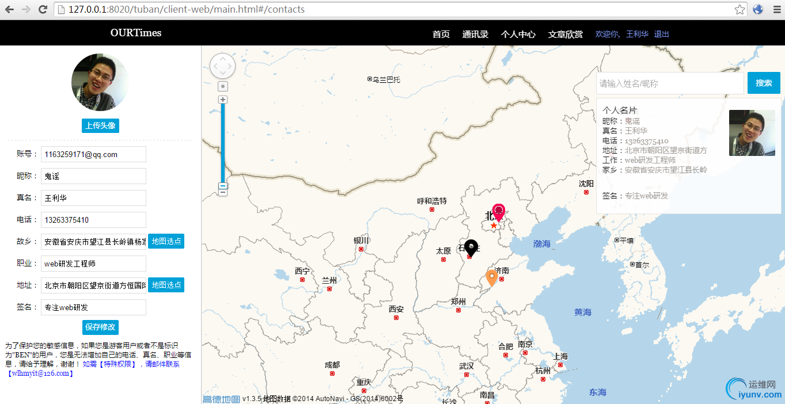The image size is (785, 404).
Task: Open the 首页 menu item
Action: tap(441, 34)
